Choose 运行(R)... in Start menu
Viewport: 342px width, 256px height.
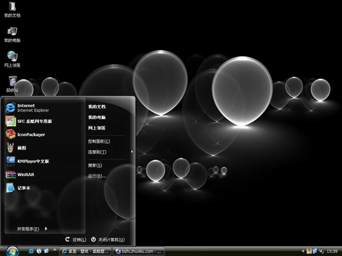pyautogui.click(x=97, y=176)
